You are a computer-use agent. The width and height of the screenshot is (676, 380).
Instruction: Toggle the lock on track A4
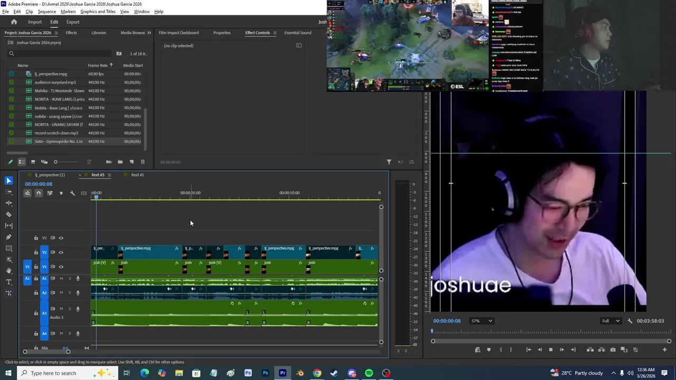[36, 334]
